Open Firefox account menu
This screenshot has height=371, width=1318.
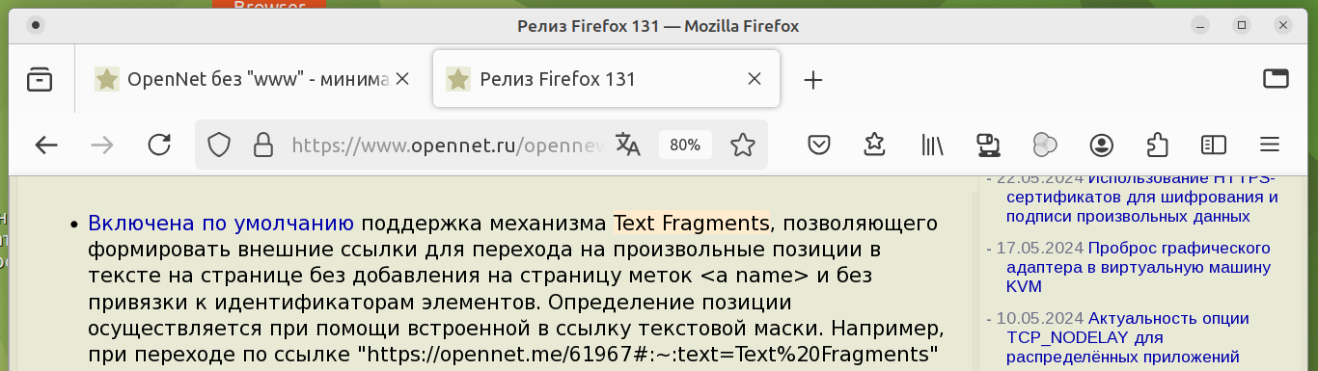(x=1101, y=146)
